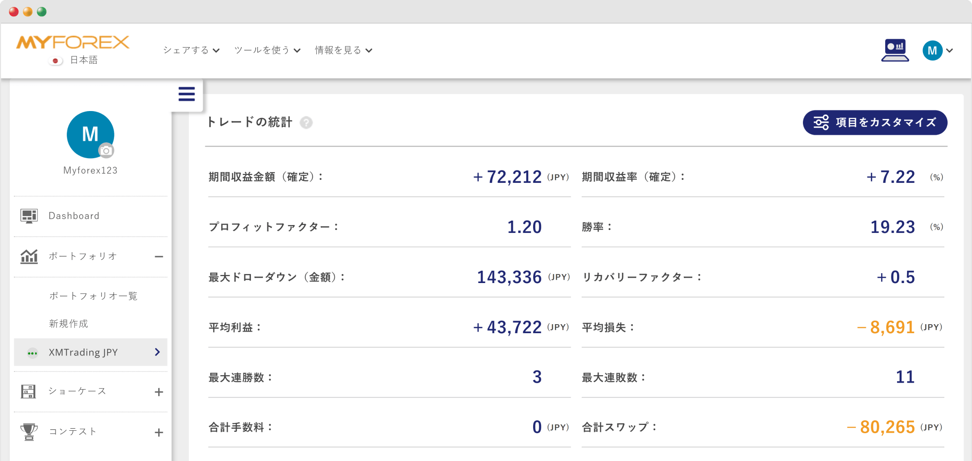The width and height of the screenshot is (972, 461).
Task: Open ポートフォリオ一覧 link
Action: click(x=93, y=296)
